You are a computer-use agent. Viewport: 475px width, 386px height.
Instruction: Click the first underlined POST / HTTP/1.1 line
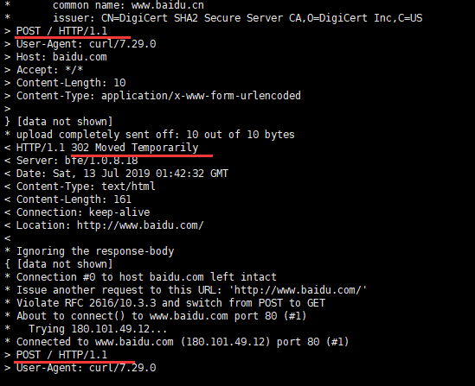(x=61, y=31)
